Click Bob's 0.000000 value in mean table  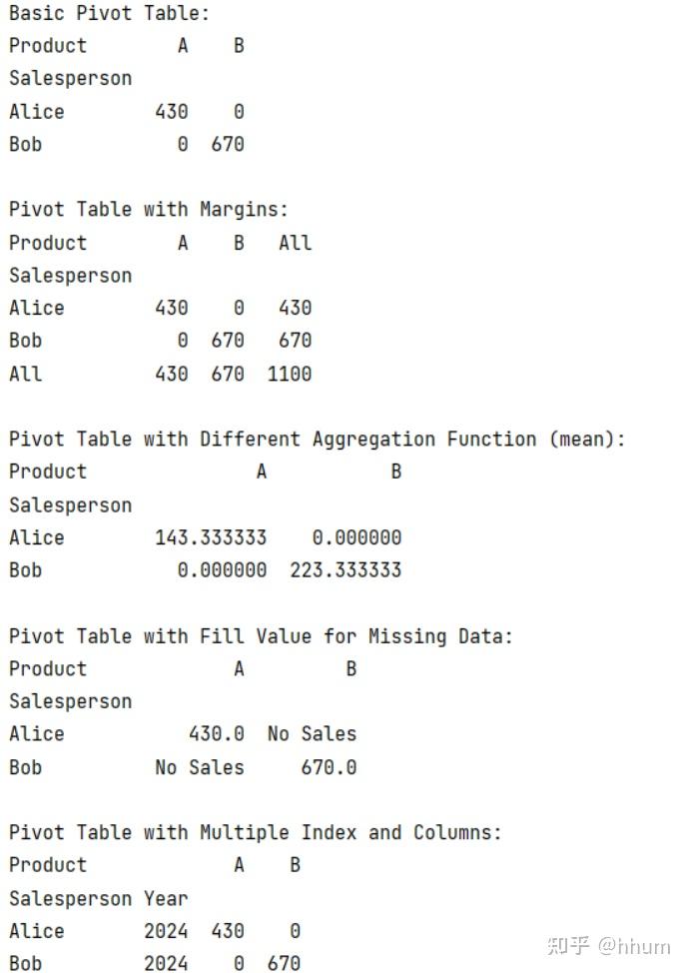222,570
